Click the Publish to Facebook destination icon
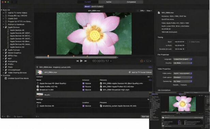The width and height of the screenshot is (210, 129). point(6,24)
